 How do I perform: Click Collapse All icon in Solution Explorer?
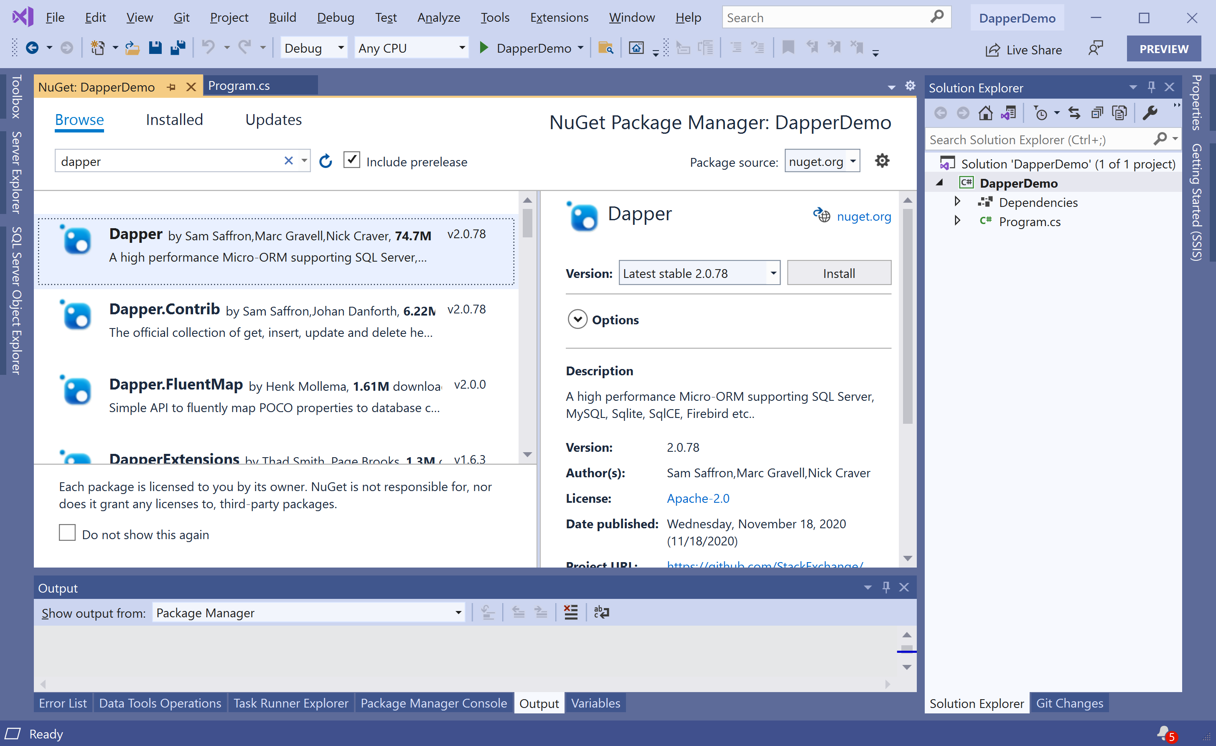click(1096, 113)
